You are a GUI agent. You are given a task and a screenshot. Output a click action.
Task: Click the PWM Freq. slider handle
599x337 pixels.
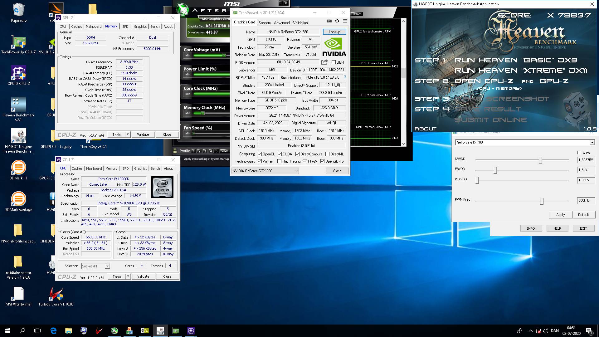pyautogui.click(x=542, y=201)
